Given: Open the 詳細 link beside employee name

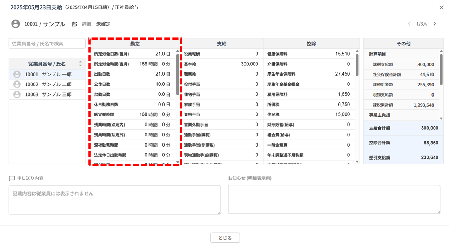Looking at the screenshot, I should click(86, 24).
